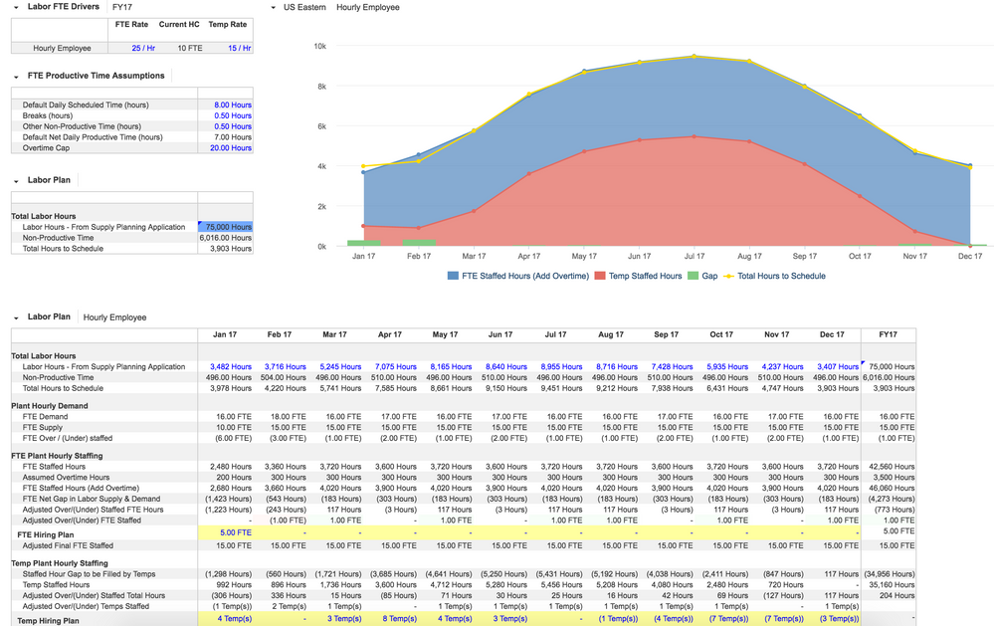The image size is (994, 626).
Task: Click the Jan 17 column header
Action: point(225,334)
